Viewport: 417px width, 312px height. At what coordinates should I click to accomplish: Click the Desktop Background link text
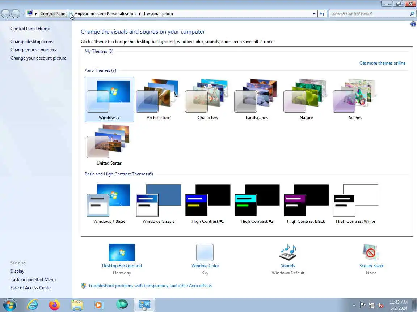tap(122, 265)
